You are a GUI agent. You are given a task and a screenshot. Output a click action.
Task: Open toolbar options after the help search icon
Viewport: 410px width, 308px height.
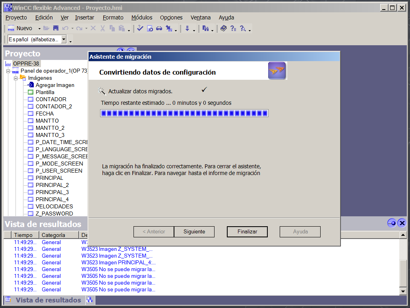pos(250,31)
